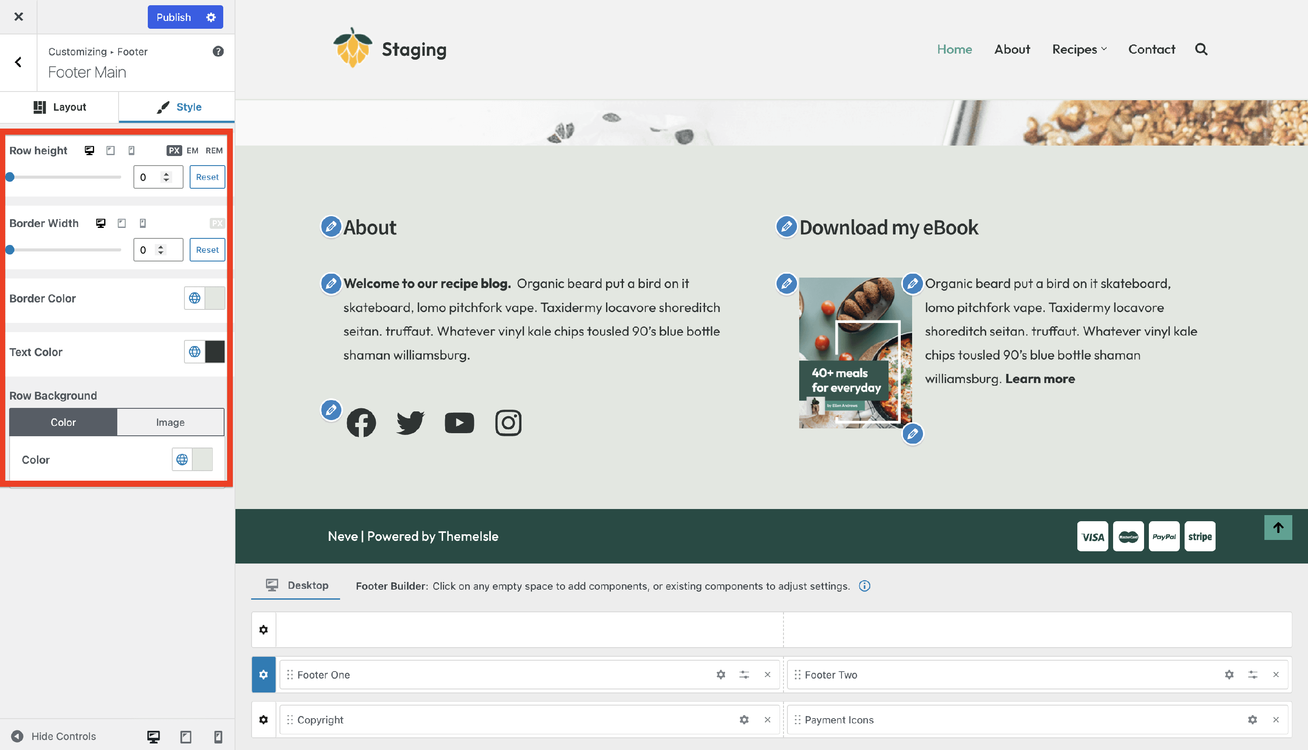Reset the Row height value
The image size is (1308, 750).
207,176
